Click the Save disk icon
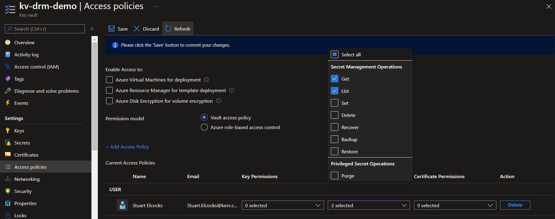The image size is (555, 219). pyautogui.click(x=111, y=29)
